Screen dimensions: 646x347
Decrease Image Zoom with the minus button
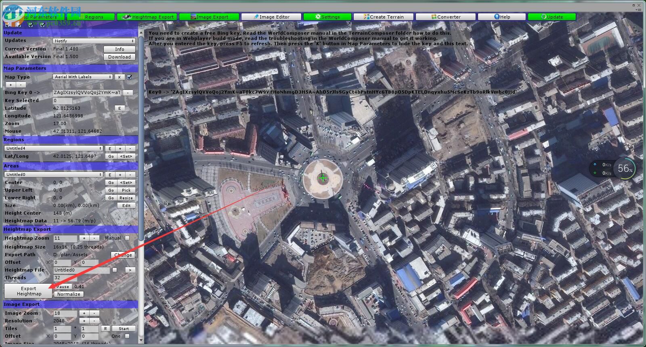94,313
